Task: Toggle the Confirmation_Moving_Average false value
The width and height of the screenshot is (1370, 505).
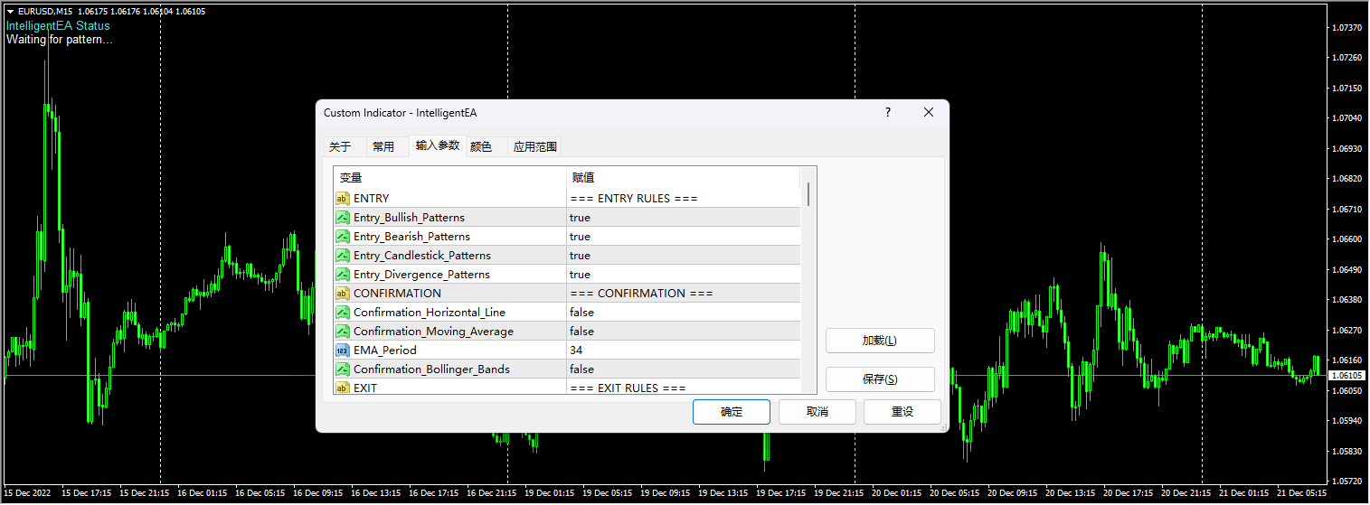Action: click(x=581, y=332)
